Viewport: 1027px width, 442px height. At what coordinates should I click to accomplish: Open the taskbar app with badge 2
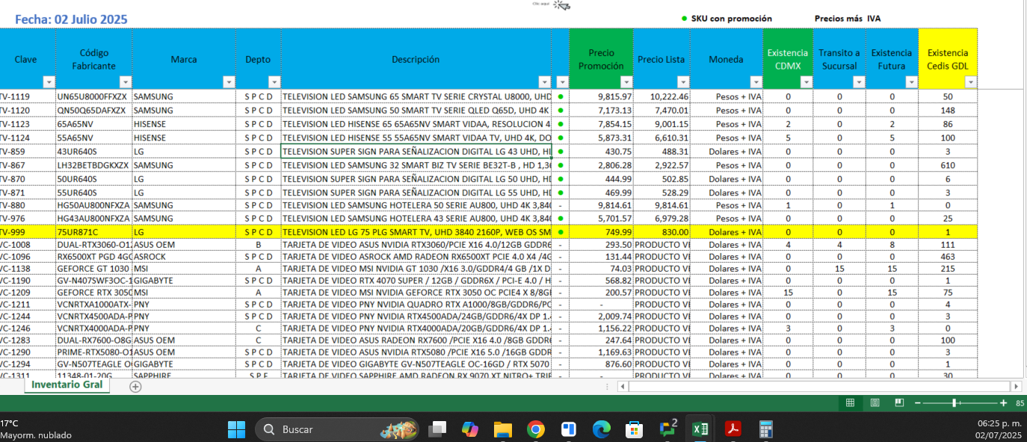(667, 429)
